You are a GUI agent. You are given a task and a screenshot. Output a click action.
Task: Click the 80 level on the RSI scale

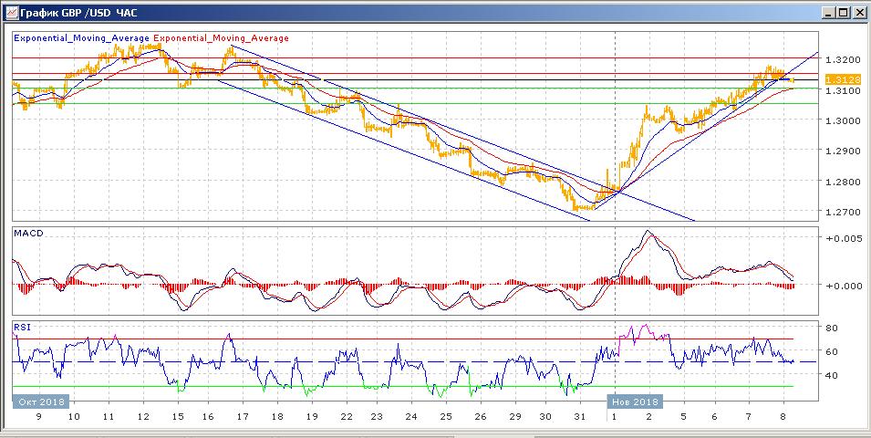coord(832,328)
